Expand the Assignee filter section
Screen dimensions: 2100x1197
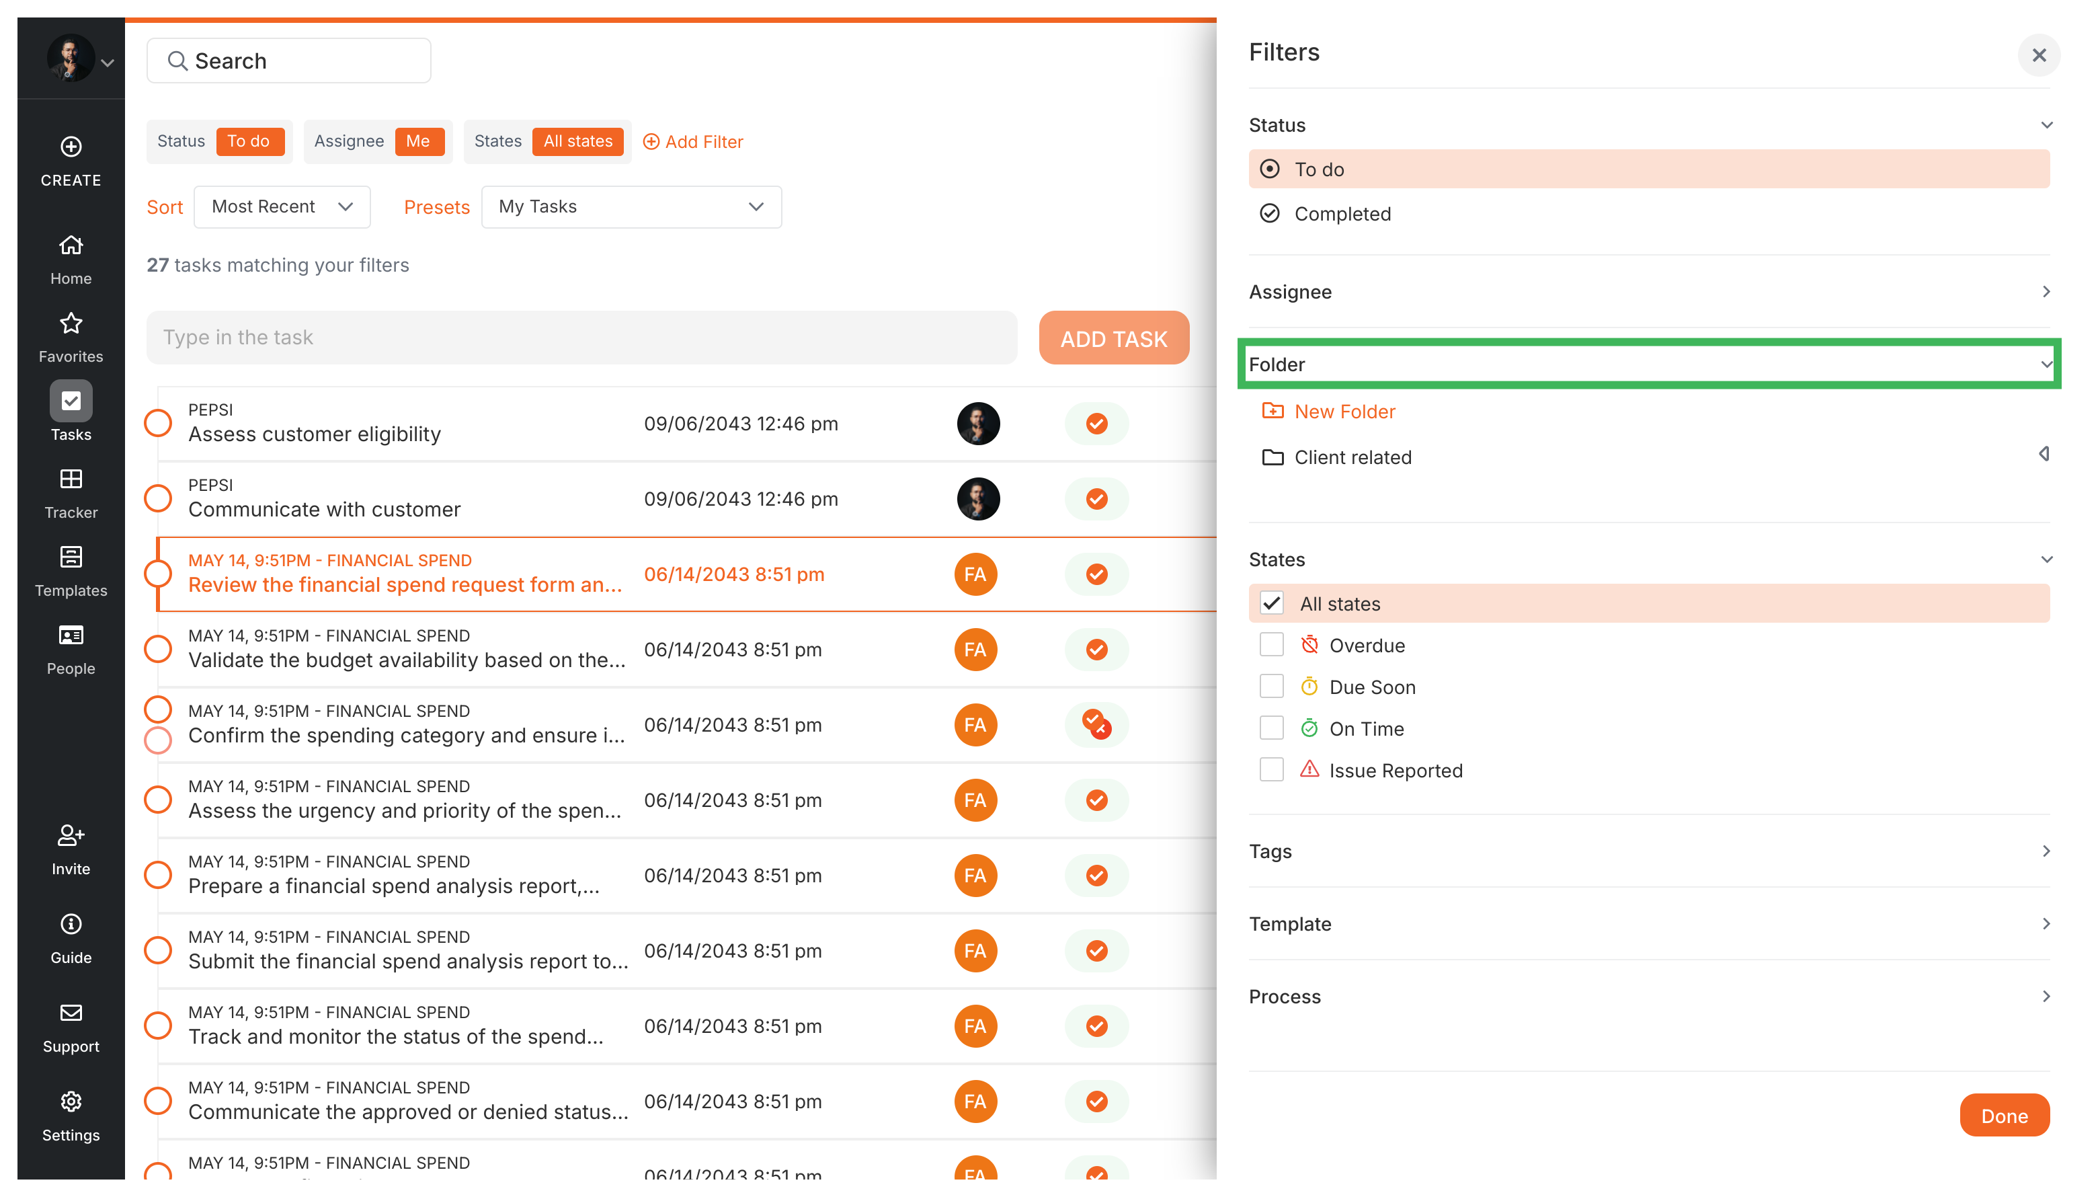point(2046,292)
